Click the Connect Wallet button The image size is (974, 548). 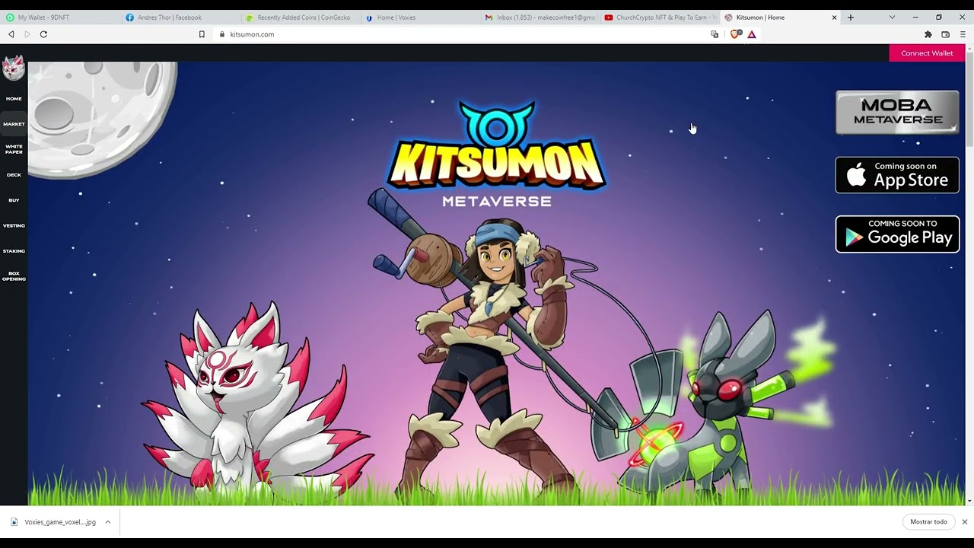coord(927,53)
